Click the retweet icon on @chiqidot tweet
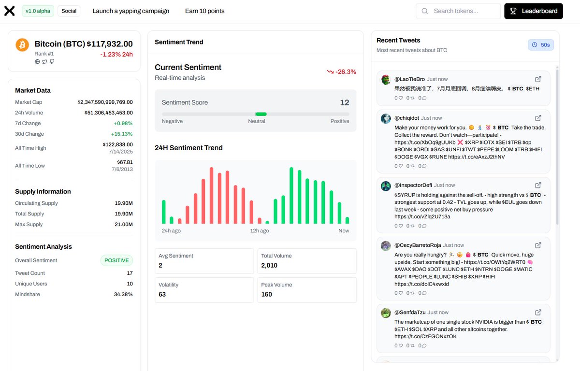Screen dimensions: 580x371 (412, 166)
